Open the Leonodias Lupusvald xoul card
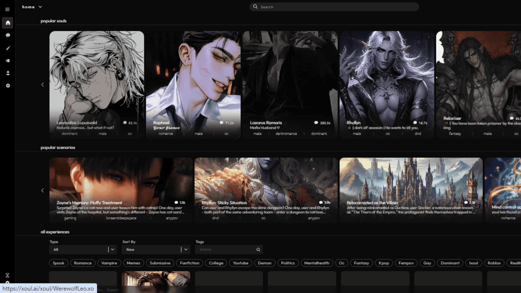This screenshot has height=293, width=521. coord(97,85)
